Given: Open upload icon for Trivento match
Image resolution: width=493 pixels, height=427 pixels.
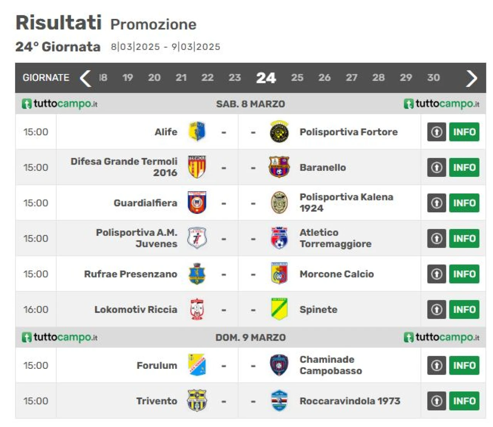Looking at the screenshot, I should click(x=436, y=401).
